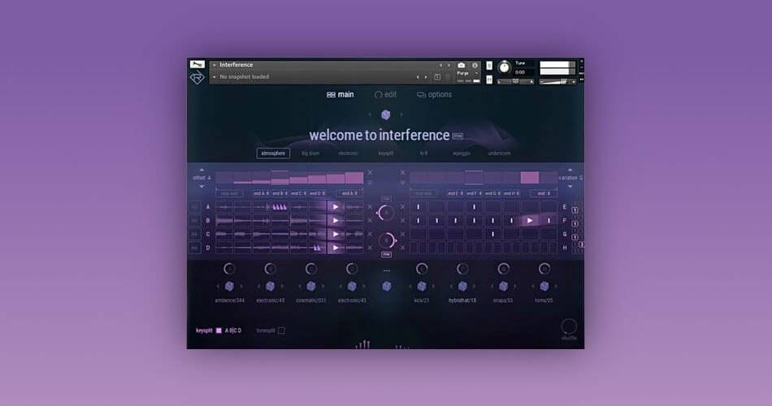772x406 pixels.
Task: Click play marker on row D
Action: (336, 248)
